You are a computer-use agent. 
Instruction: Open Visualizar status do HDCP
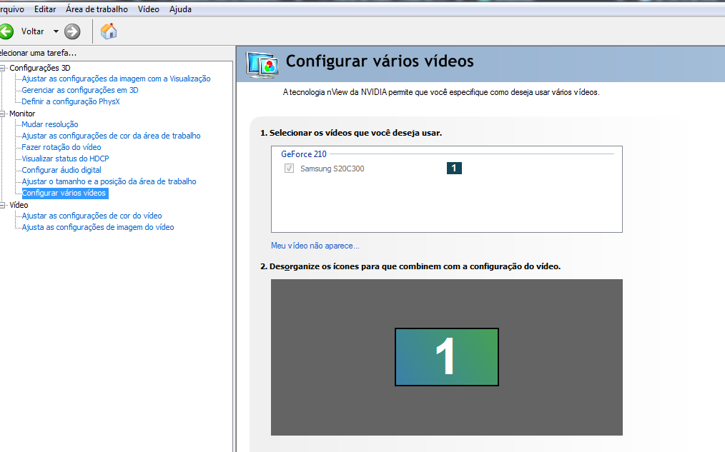click(x=65, y=159)
